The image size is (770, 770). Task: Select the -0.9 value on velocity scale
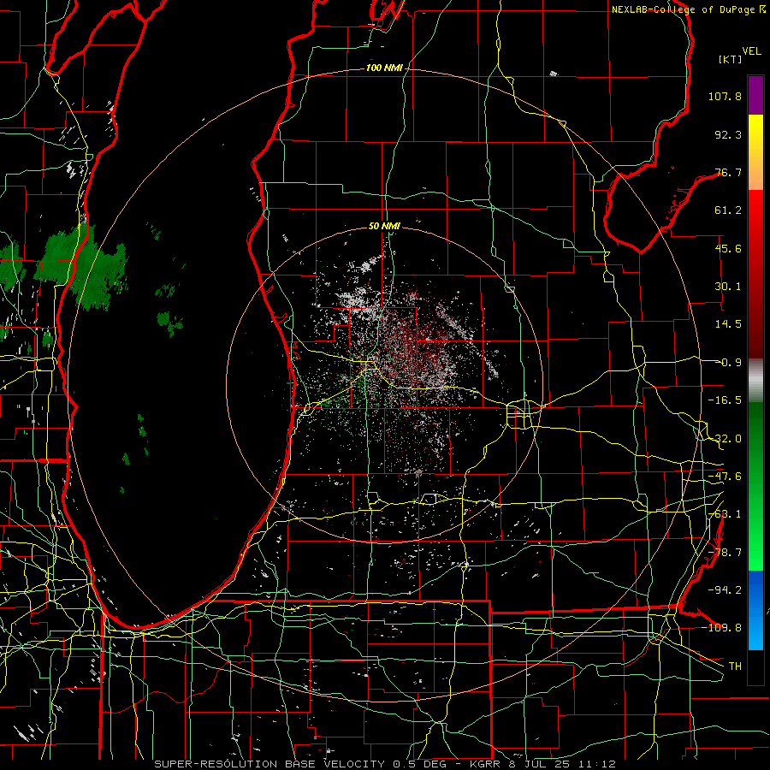tap(729, 363)
